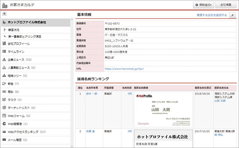Open 第一事業部ヒアリング項目 sub-item
Screen dimensions: 239x148
(36, 37)
